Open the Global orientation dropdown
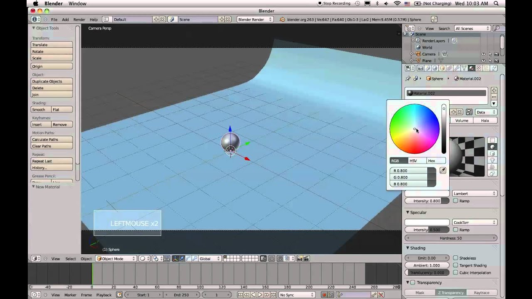532x299 pixels. coord(209,259)
